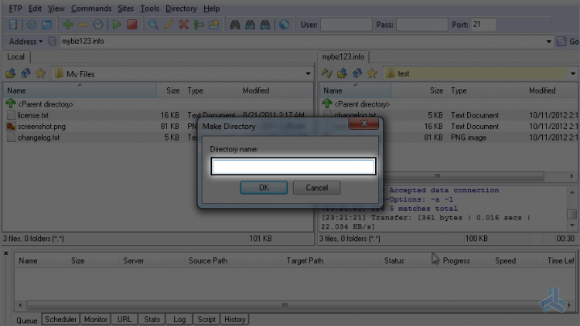The width and height of the screenshot is (580, 326).
Task: Start transfer with green play icon
Action: point(117,25)
